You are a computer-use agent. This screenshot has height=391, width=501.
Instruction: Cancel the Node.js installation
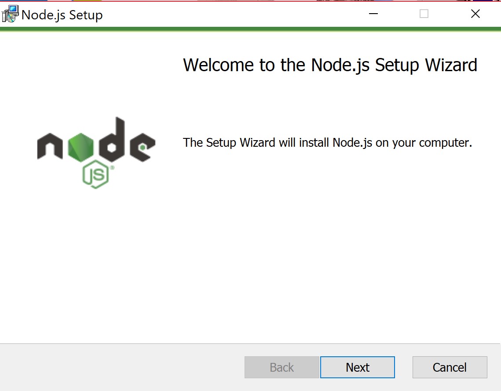[450, 367]
